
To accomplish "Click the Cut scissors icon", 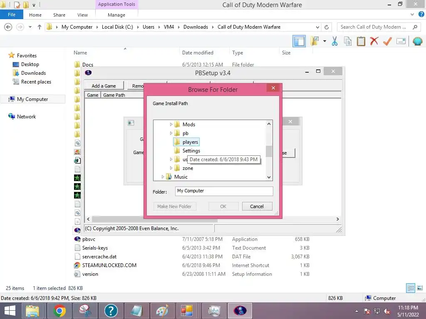I will coord(335,41).
